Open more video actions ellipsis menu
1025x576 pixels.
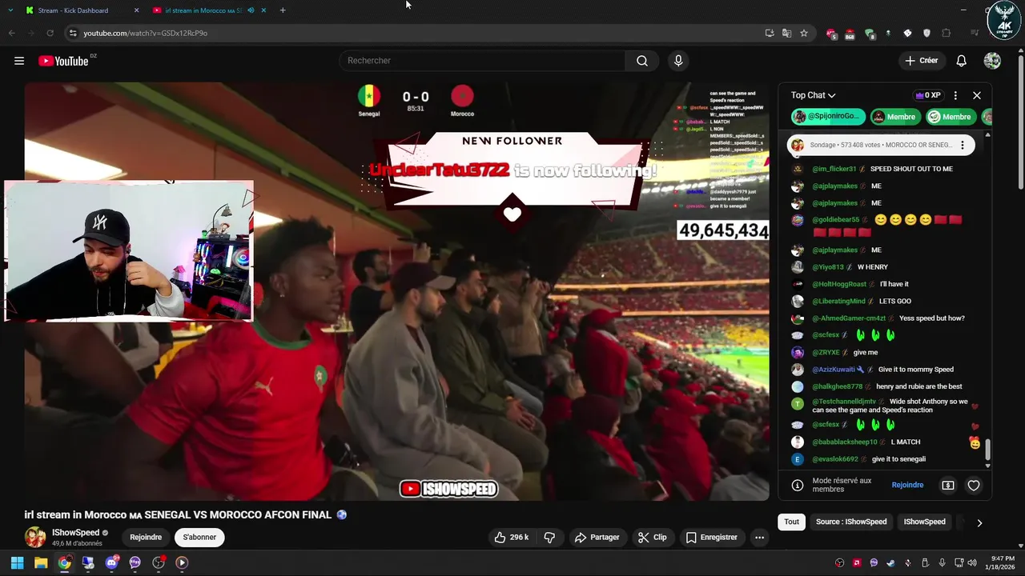[759, 538]
